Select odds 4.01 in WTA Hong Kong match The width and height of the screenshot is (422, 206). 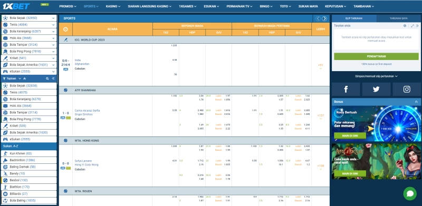click(x=174, y=161)
